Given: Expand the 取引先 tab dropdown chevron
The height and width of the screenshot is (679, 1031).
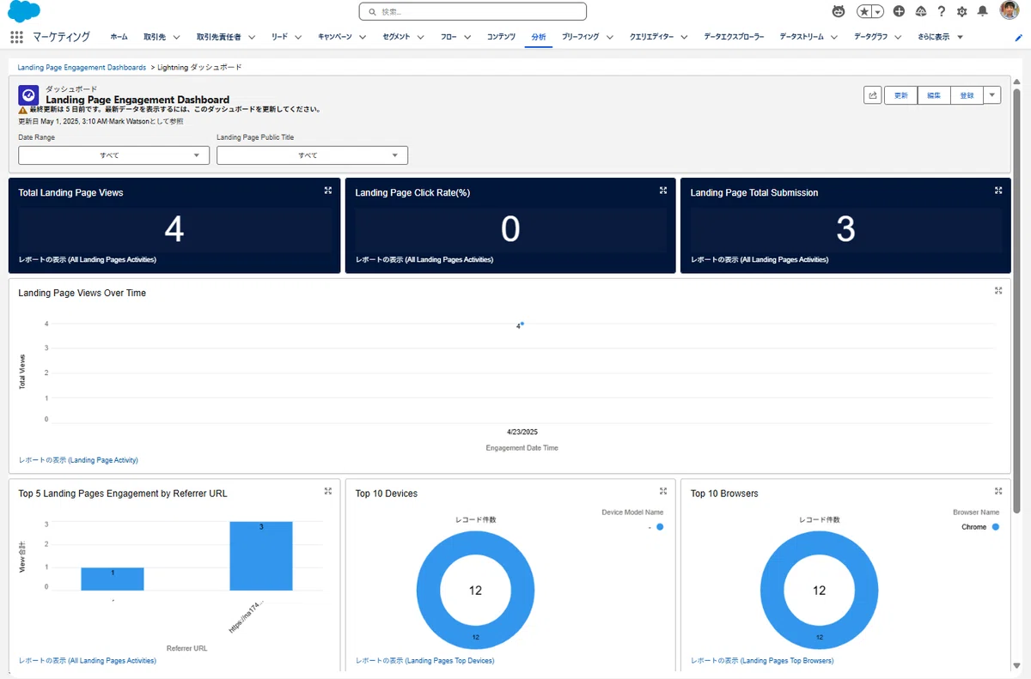Looking at the screenshot, I should [x=176, y=37].
